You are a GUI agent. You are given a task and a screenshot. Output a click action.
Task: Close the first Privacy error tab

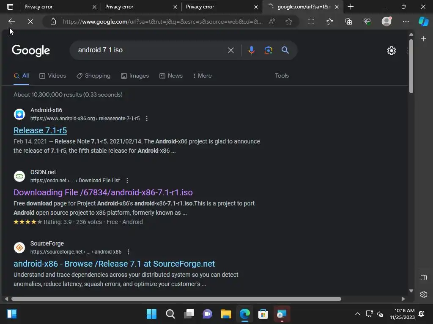[x=94, y=7]
